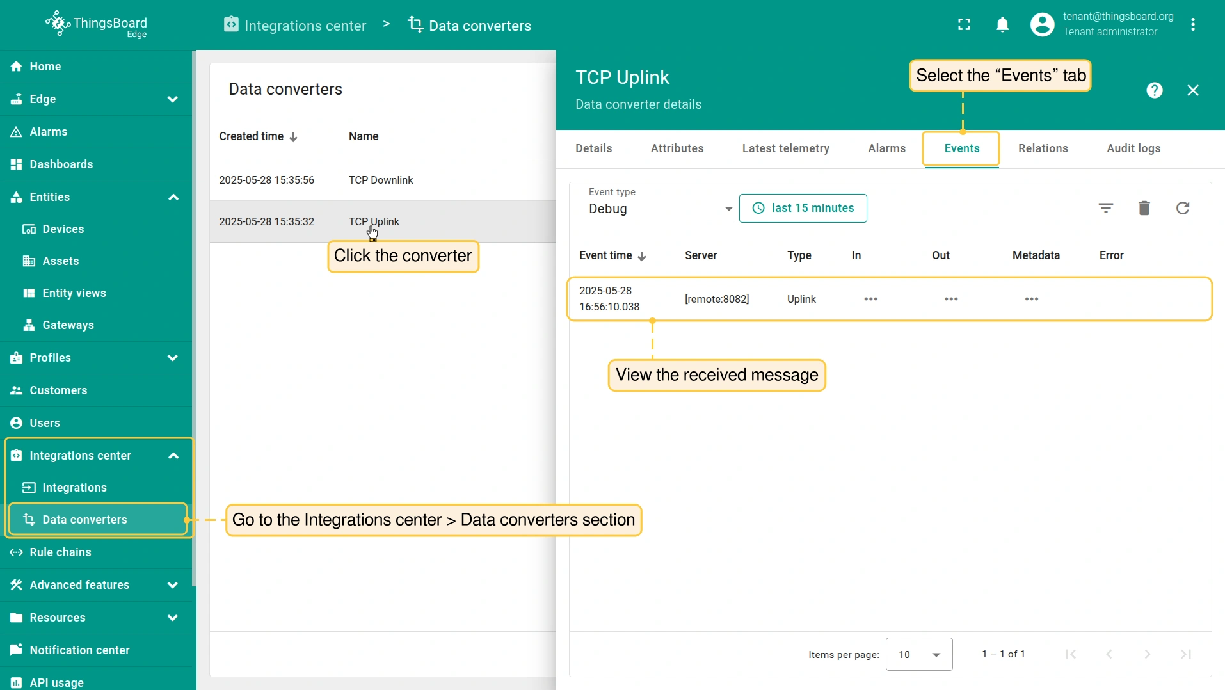1225x690 pixels.
Task: Open the help question mark icon
Action: (x=1154, y=90)
